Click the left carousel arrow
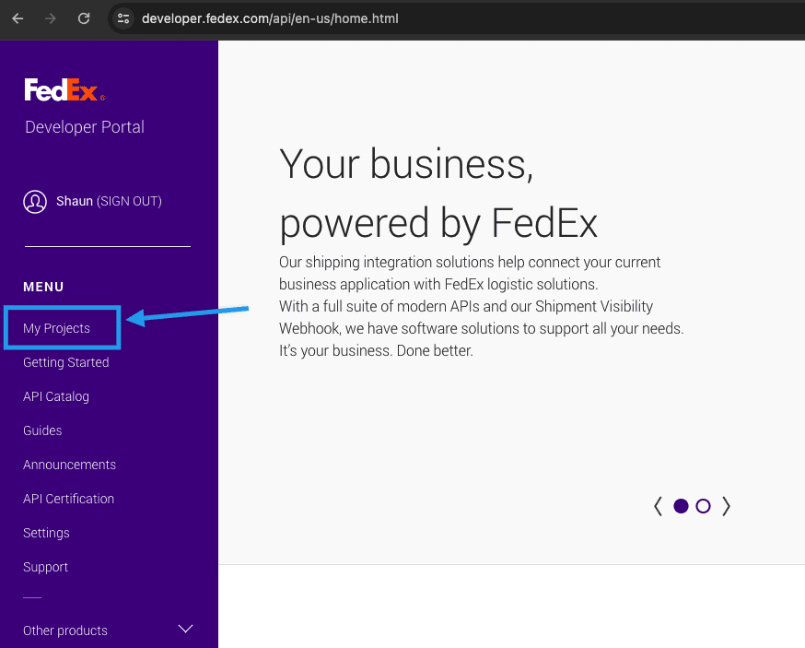This screenshot has height=648, width=805. (x=658, y=505)
